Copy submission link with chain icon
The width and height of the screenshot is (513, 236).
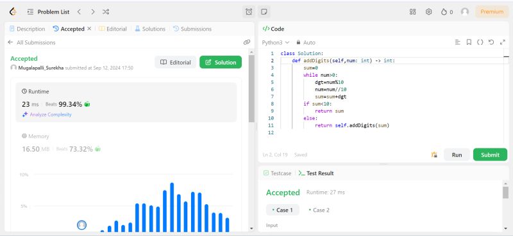coord(247,42)
